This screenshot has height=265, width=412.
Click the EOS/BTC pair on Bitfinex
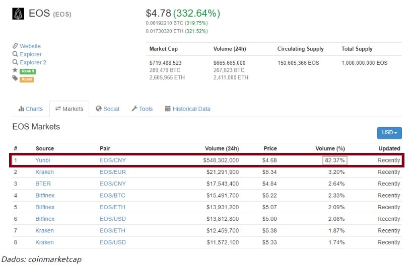coord(113,196)
